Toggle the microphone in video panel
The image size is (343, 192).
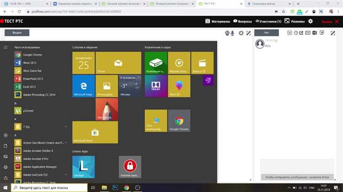click(232, 33)
